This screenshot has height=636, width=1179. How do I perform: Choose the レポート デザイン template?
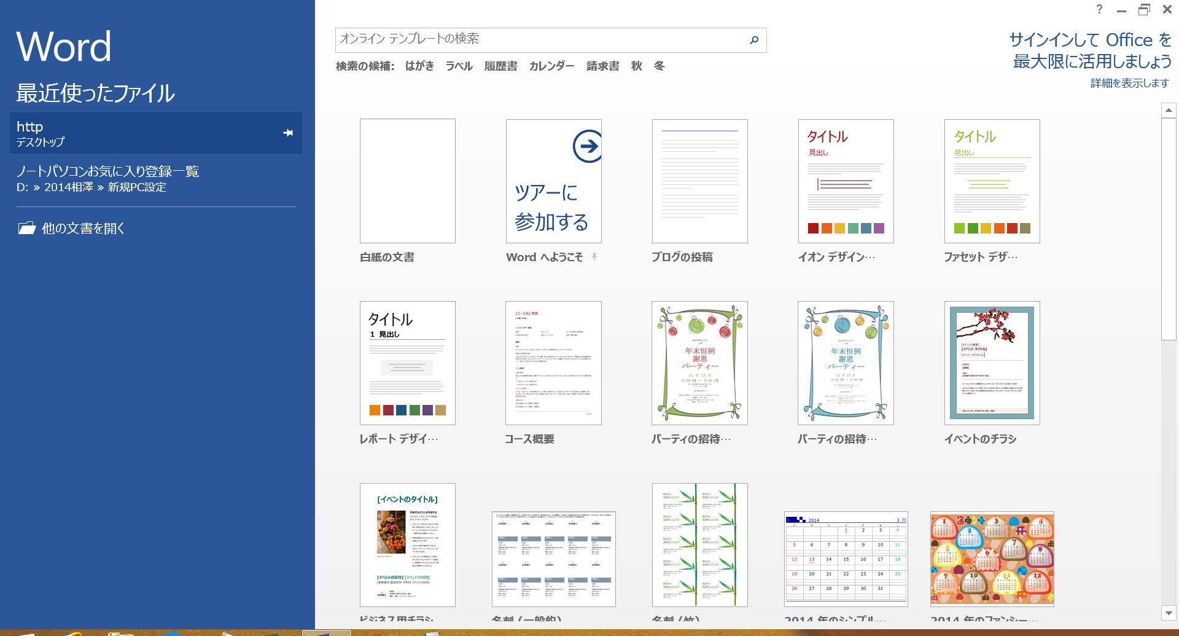408,363
